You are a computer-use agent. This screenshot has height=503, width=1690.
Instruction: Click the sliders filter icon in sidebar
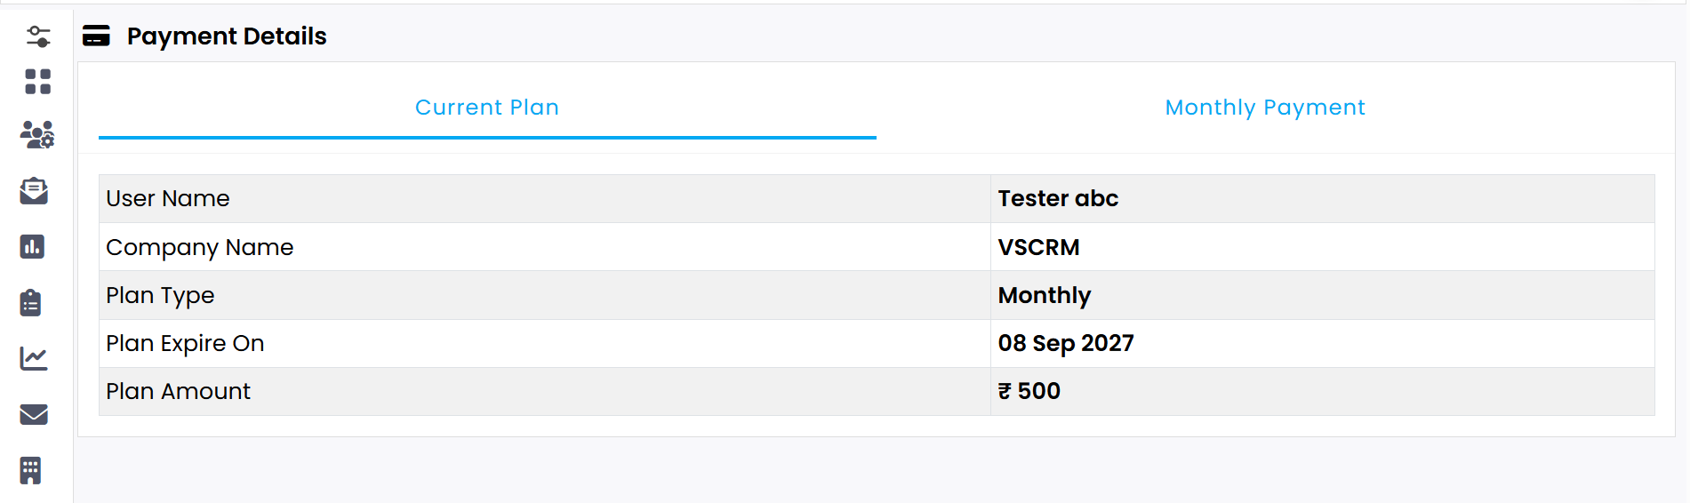click(x=37, y=36)
